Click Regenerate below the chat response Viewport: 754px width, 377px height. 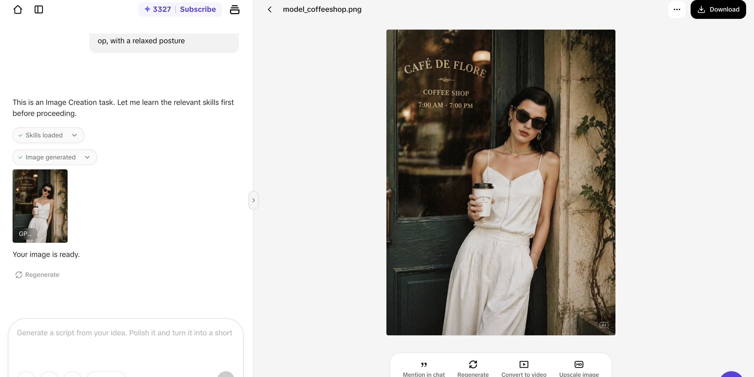37,275
